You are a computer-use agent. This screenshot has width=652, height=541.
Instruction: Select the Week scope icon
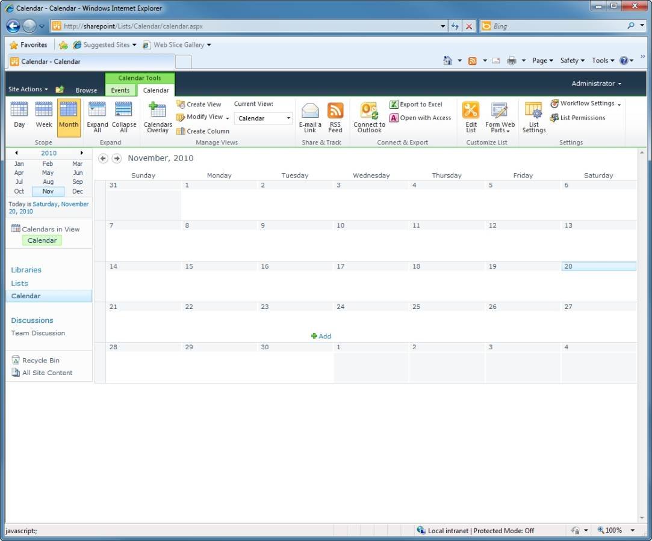pos(44,114)
